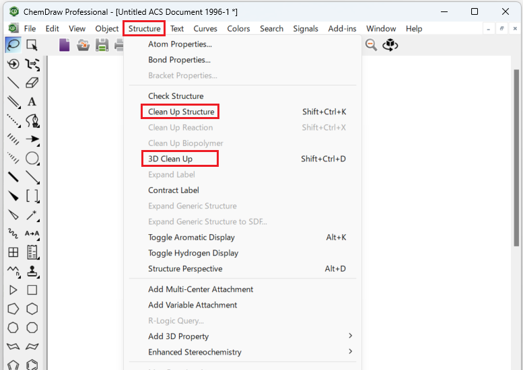This screenshot has height=370, width=523.
Task: Pick the Eraser tool
Action: [32, 83]
